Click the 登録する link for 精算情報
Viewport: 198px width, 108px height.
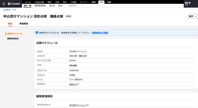[x=73, y=84]
